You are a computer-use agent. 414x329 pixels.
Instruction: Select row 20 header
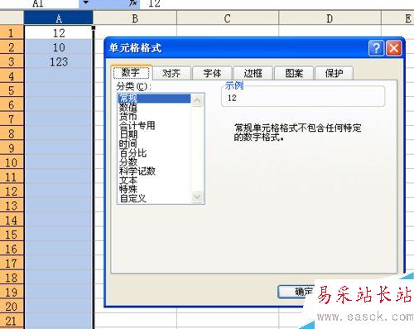[12, 307]
